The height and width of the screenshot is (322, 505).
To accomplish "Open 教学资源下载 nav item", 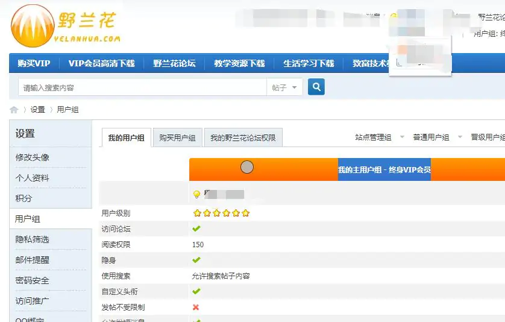I will (239, 63).
